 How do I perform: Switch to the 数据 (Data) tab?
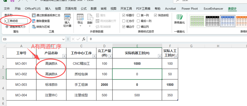(x=94, y=9)
